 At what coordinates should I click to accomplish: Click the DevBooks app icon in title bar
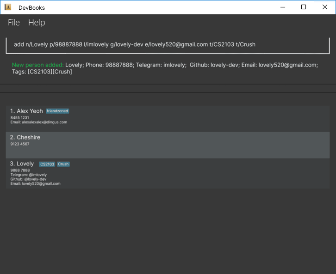tap(8, 7)
